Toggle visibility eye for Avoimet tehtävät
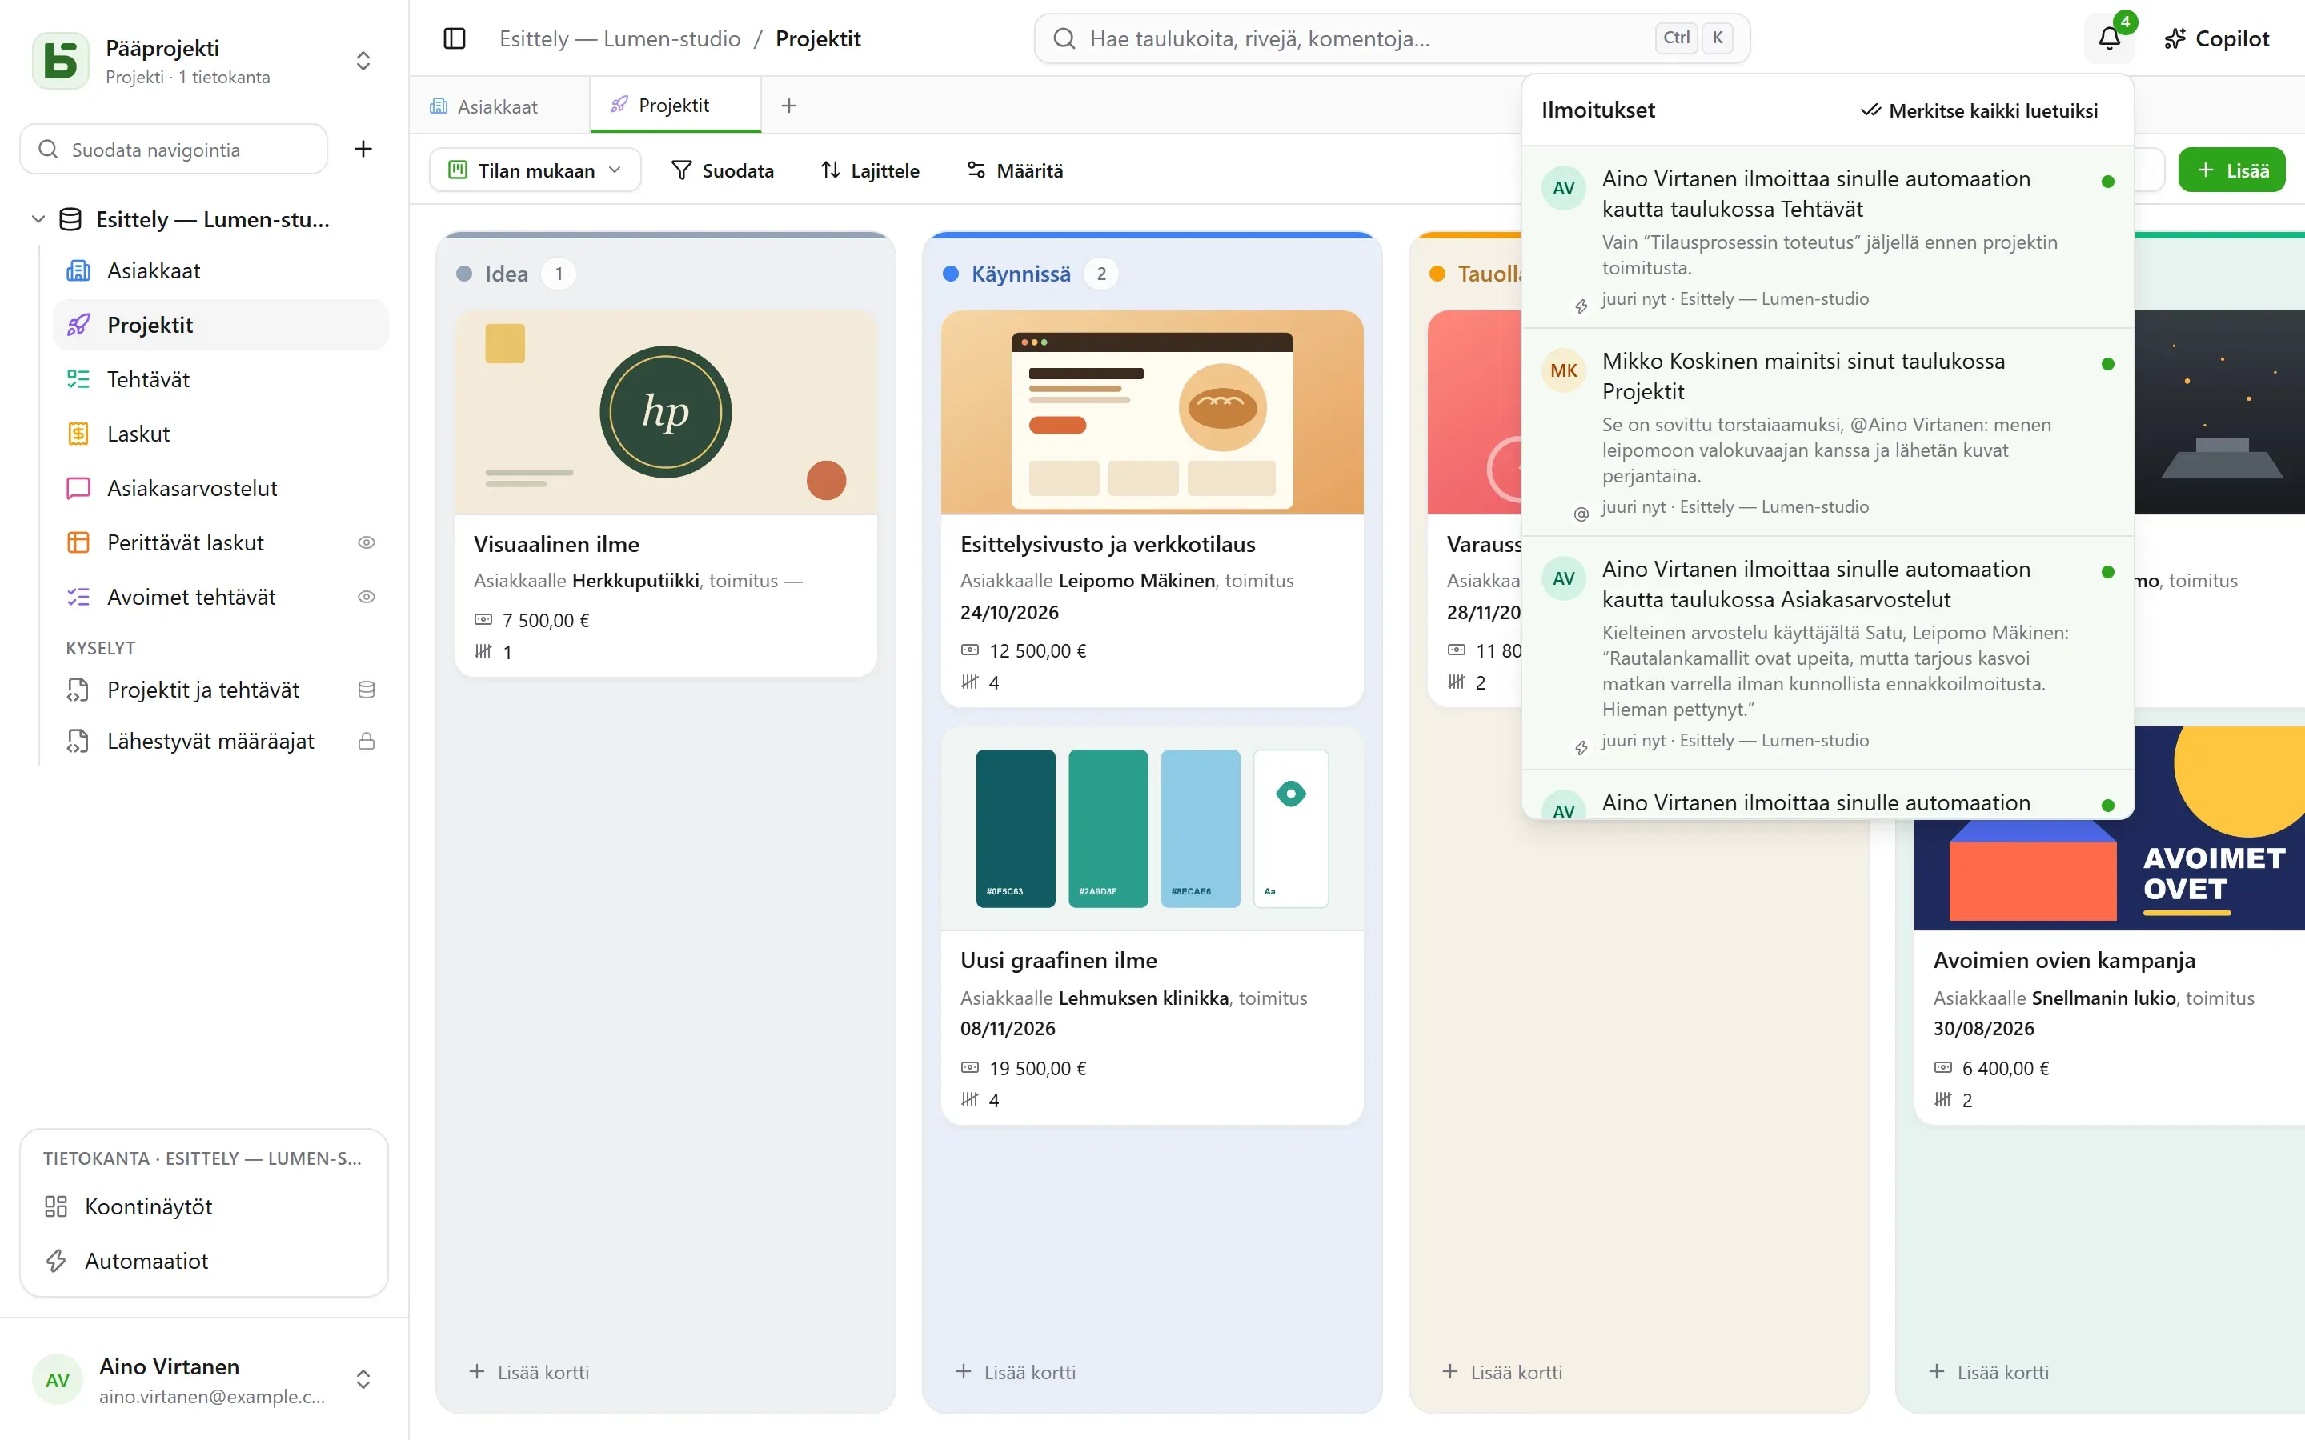The height and width of the screenshot is (1440, 2305). click(x=367, y=597)
